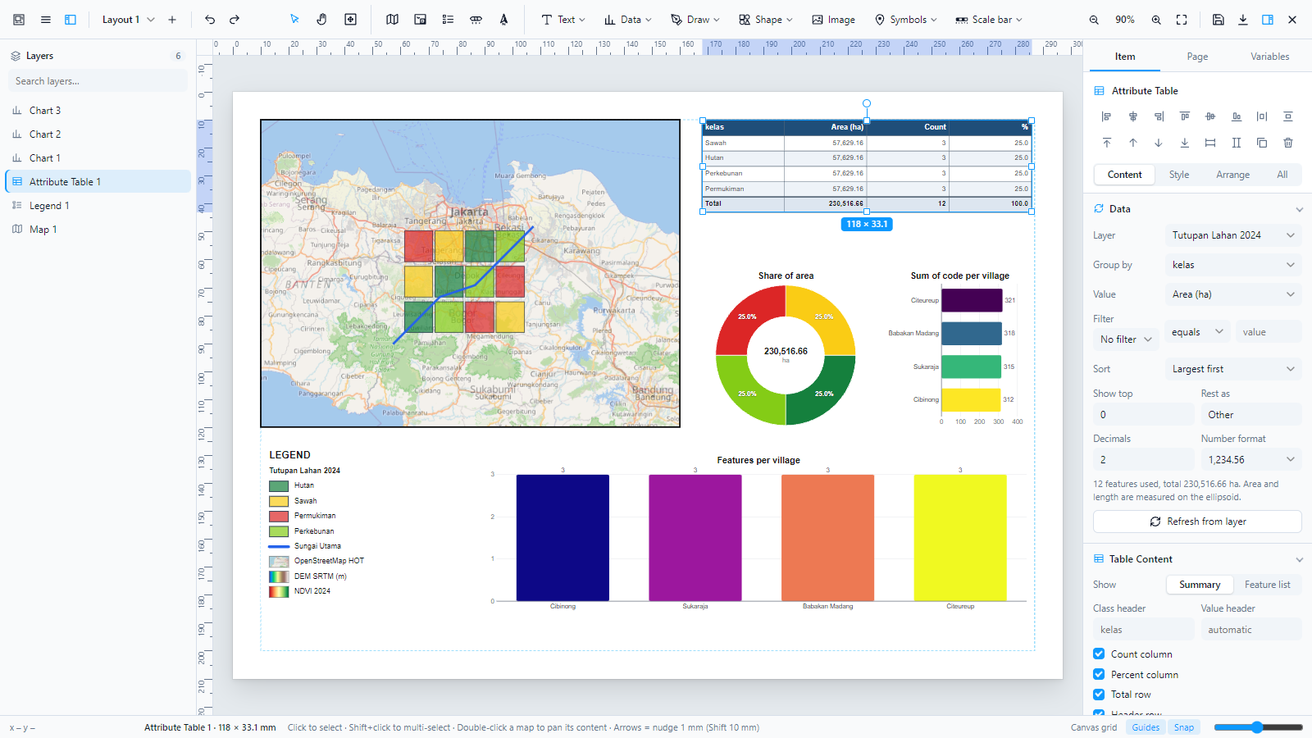Click the Image button in toolbar
Image resolution: width=1312 pixels, height=738 pixels.
[833, 20]
